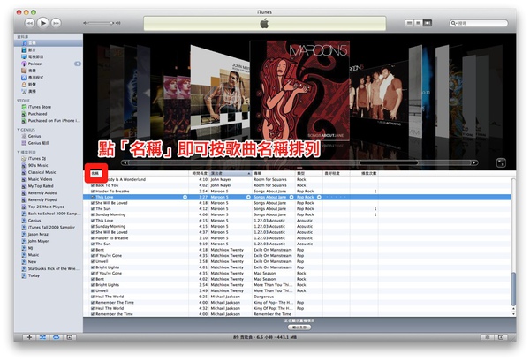Image resolution: width=530 pixels, height=361 pixels.
Task: Toggle the sort arrow on the artist column
Action: tap(249, 173)
